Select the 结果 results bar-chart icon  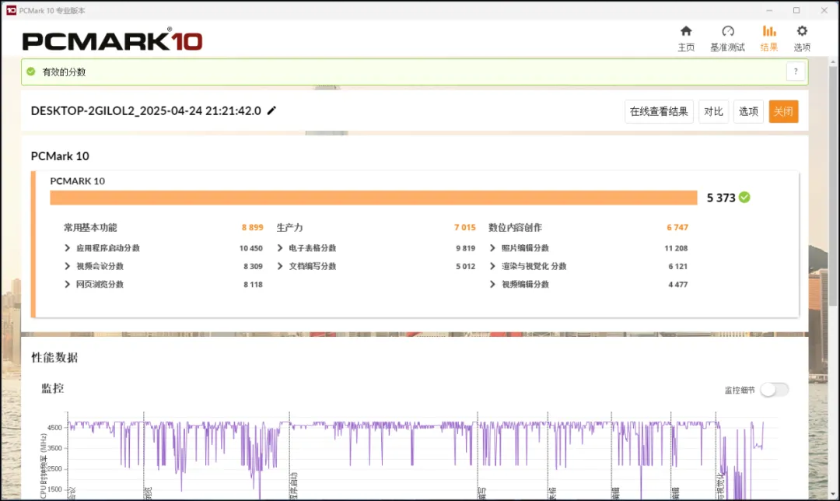769,31
